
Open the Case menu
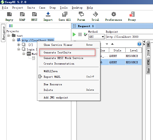coord(42,8)
